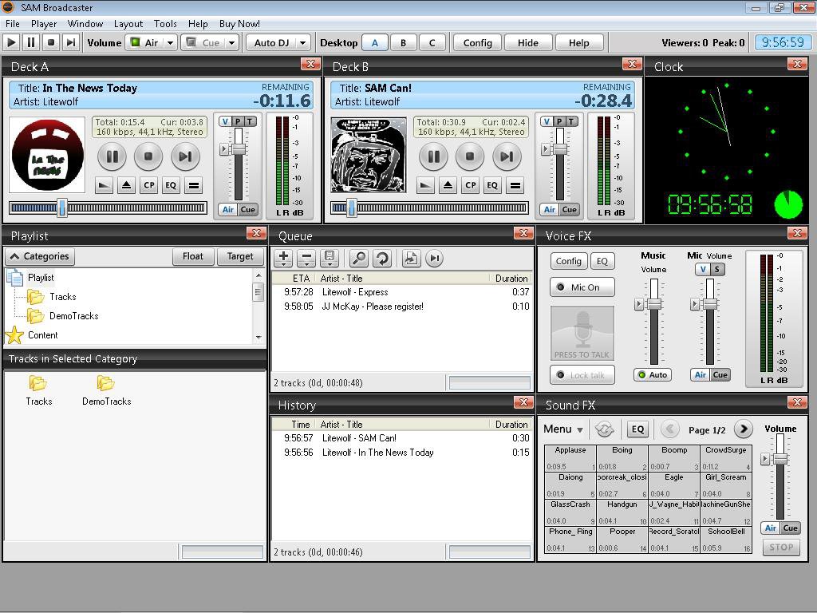Open the Sound FX Menu dropdown
817x613 pixels.
pyautogui.click(x=562, y=429)
